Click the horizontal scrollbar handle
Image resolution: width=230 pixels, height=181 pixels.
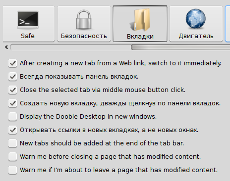[180, 47]
